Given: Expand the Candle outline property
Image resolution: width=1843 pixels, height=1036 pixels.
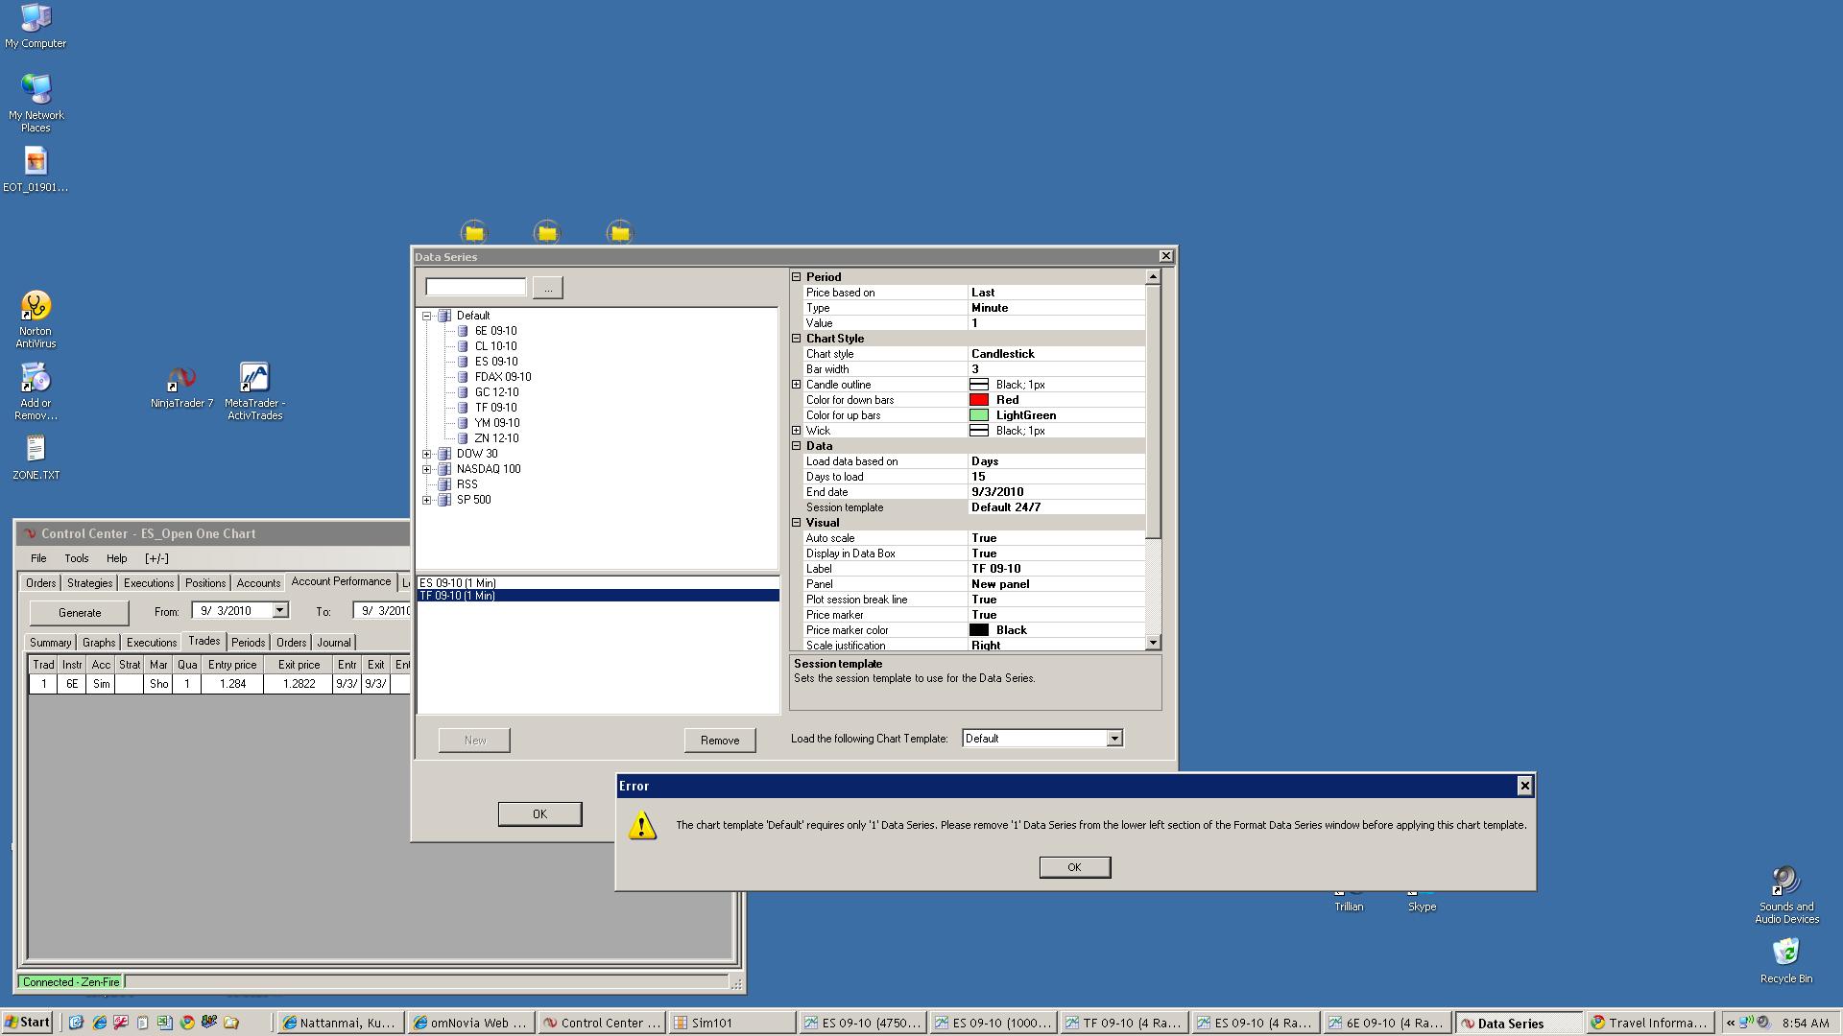Looking at the screenshot, I should point(797,385).
